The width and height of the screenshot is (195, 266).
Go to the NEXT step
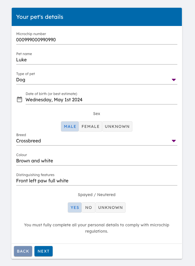(44, 251)
